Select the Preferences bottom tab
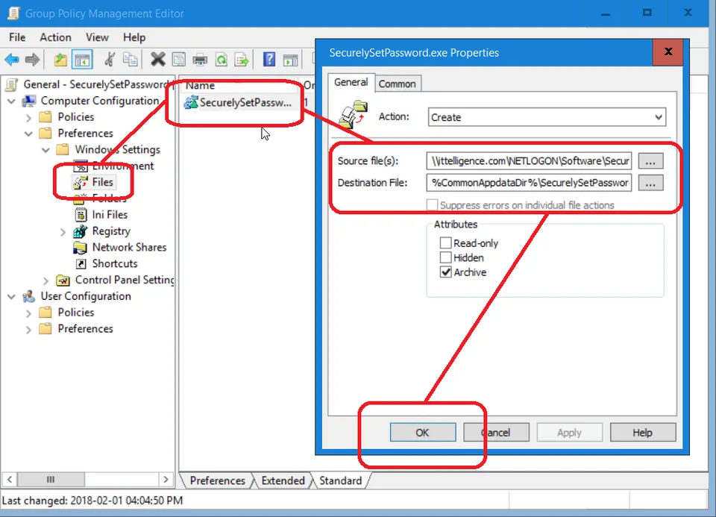The width and height of the screenshot is (716, 517). (x=217, y=480)
